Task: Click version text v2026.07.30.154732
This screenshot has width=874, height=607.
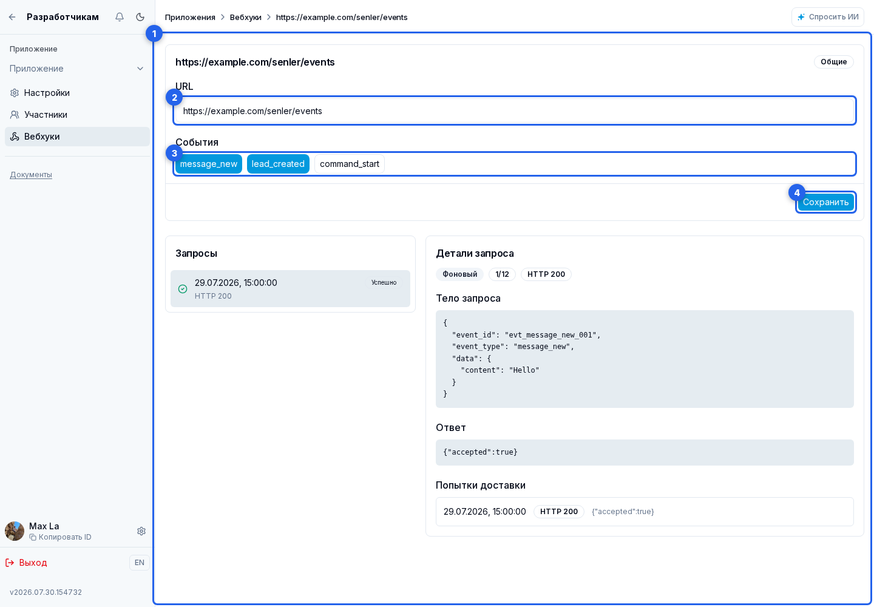Action: pos(46,592)
